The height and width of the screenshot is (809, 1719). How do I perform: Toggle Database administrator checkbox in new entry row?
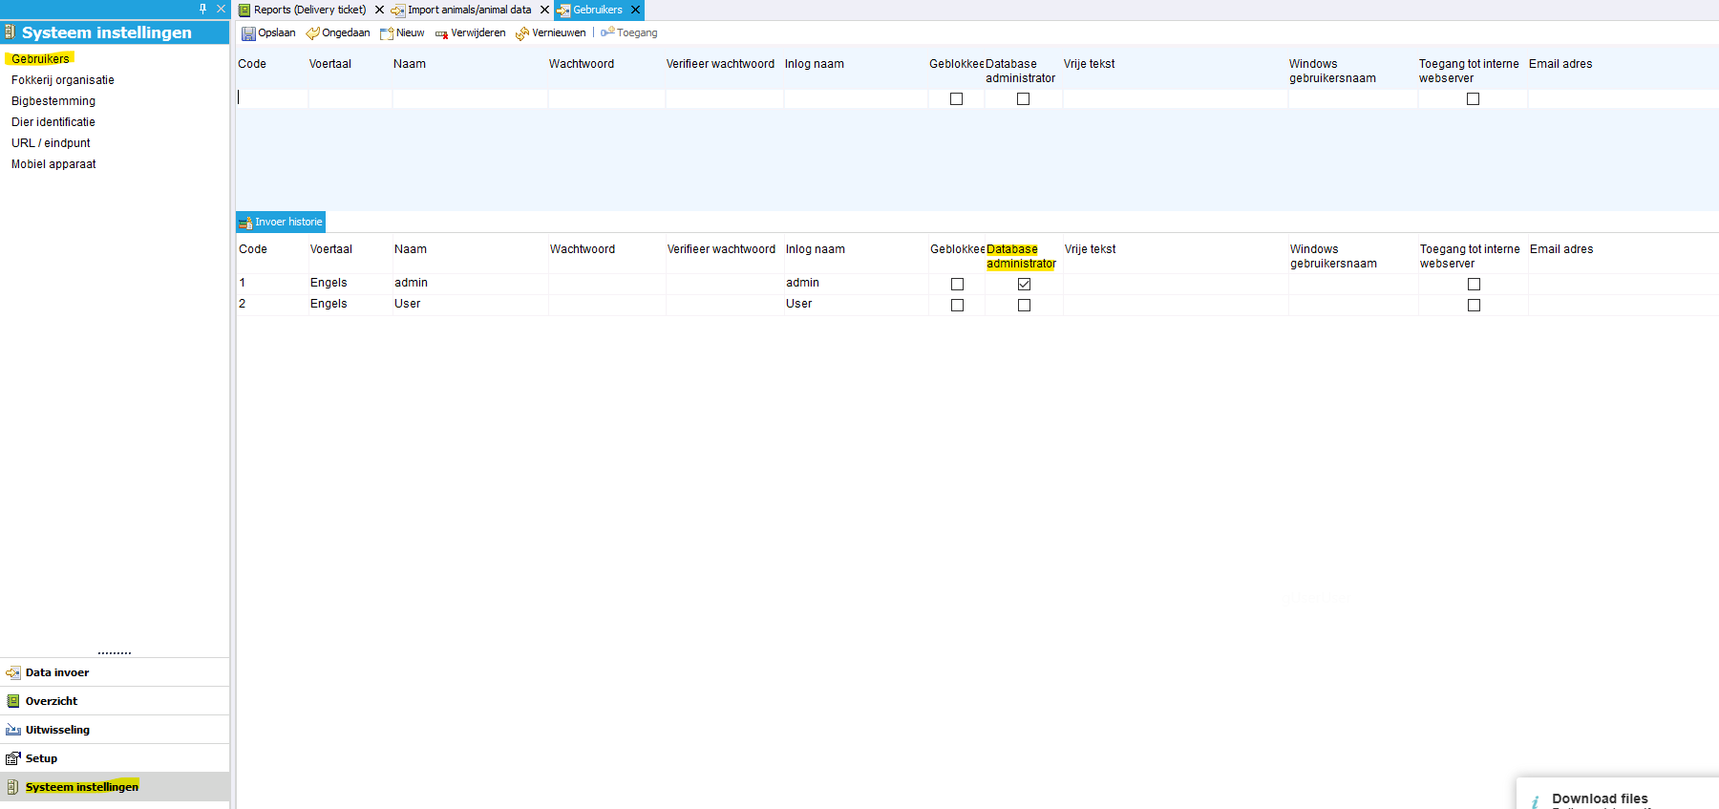pyautogui.click(x=1023, y=99)
